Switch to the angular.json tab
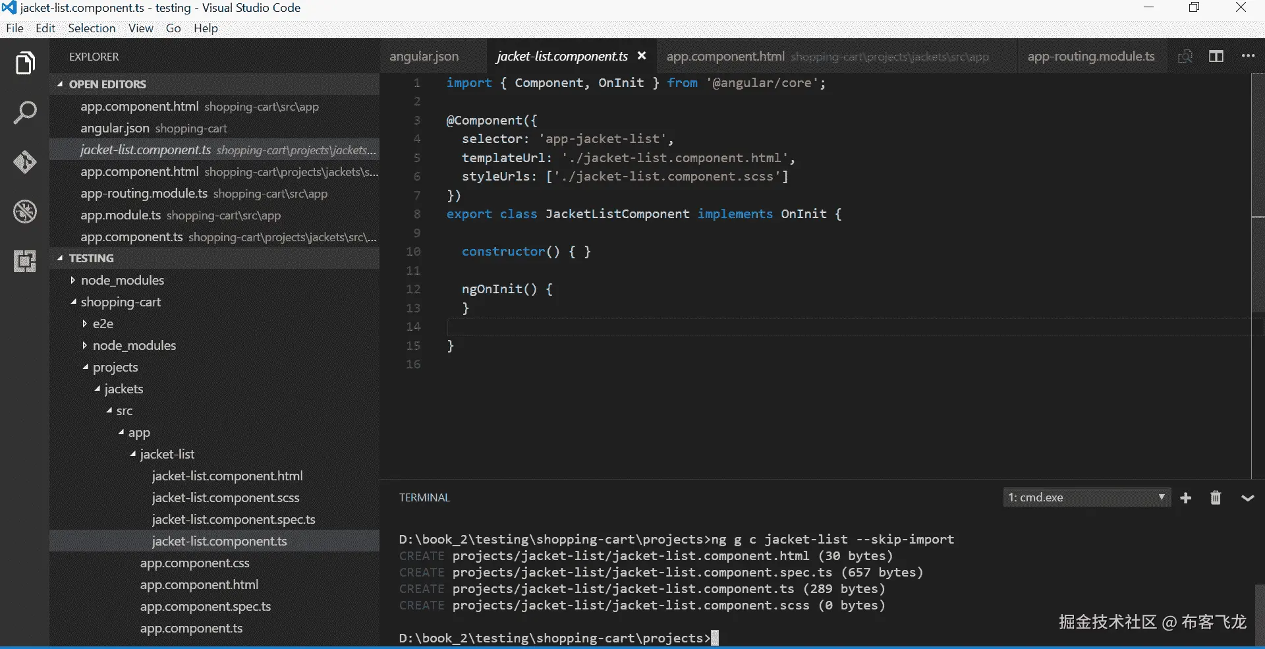This screenshot has width=1265, height=649. pyautogui.click(x=424, y=57)
